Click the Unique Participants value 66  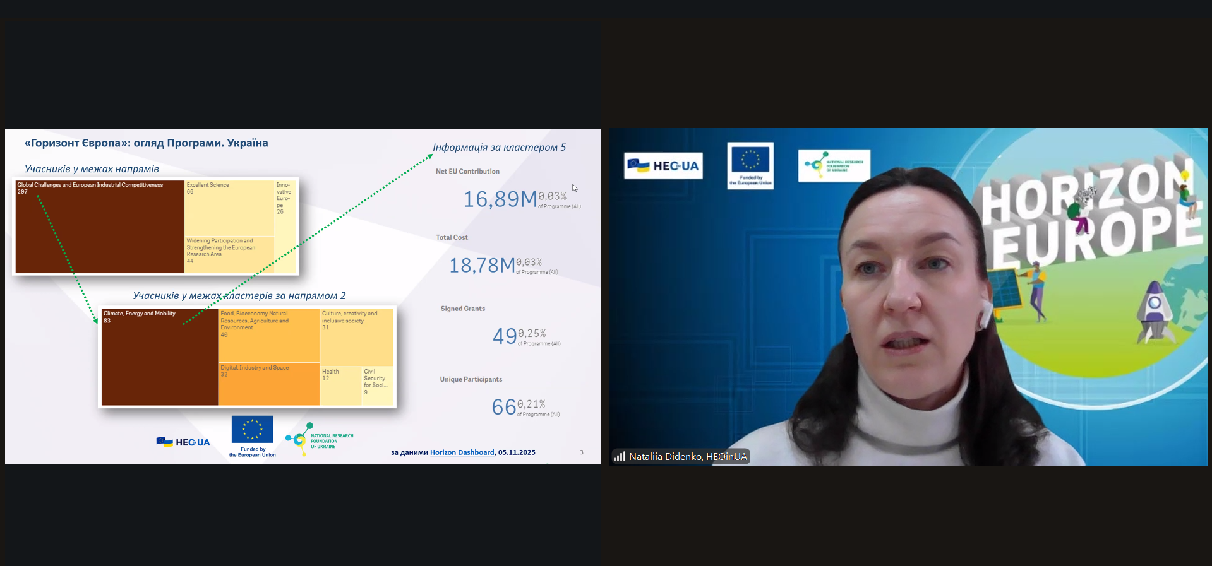[504, 407]
